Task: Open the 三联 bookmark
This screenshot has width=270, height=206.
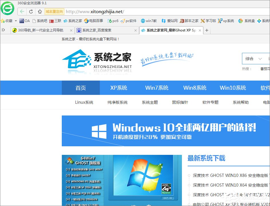Action: (55, 21)
